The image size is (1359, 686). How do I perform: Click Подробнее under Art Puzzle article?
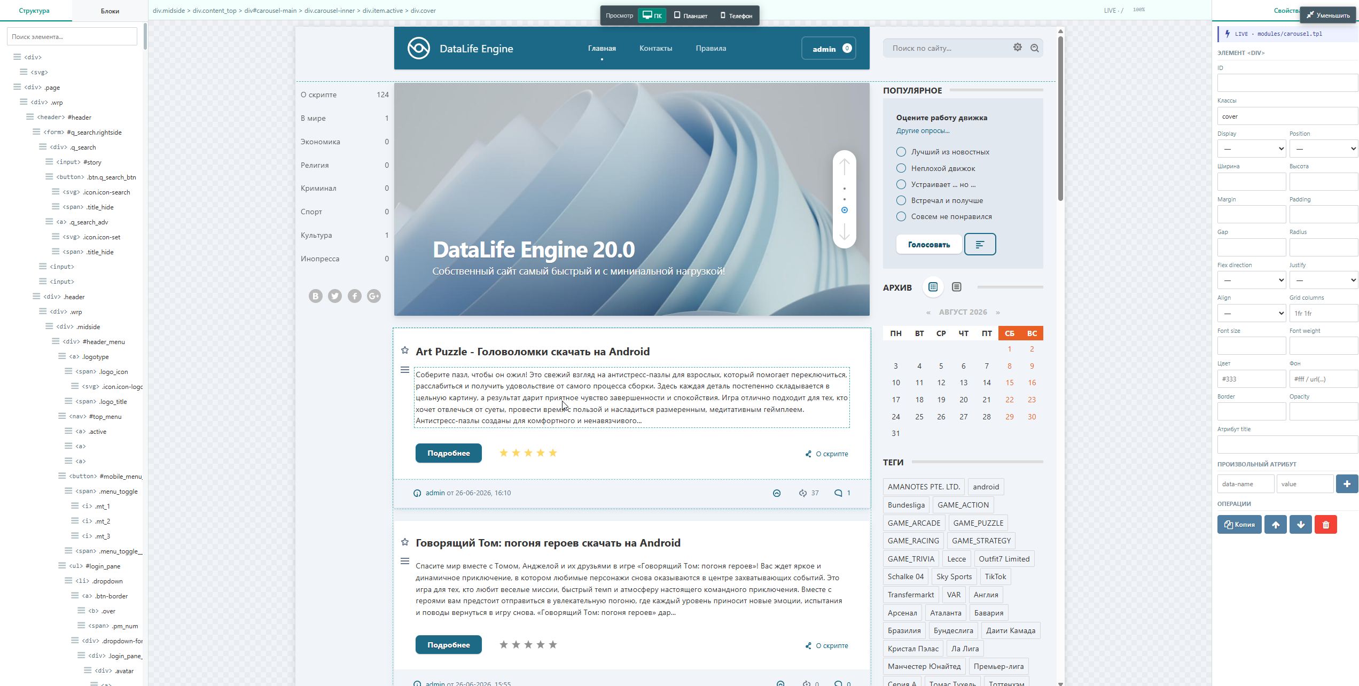(x=449, y=453)
